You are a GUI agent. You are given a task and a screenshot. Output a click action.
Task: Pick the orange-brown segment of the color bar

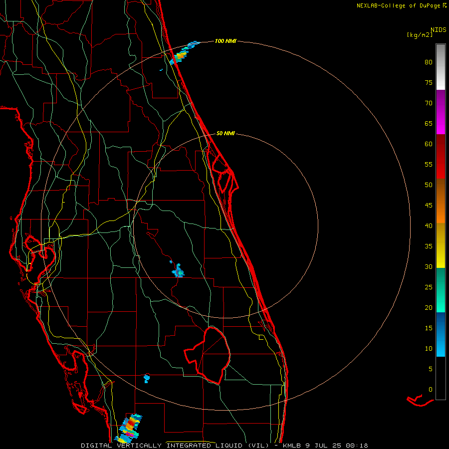441,201
